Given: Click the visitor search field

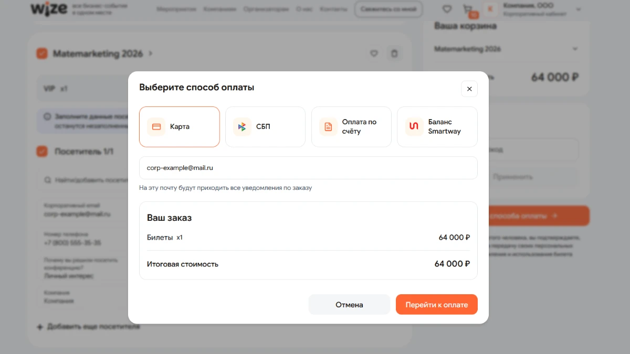Looking at the screenshot, I should pyautogui.click(x=83, y=180).
